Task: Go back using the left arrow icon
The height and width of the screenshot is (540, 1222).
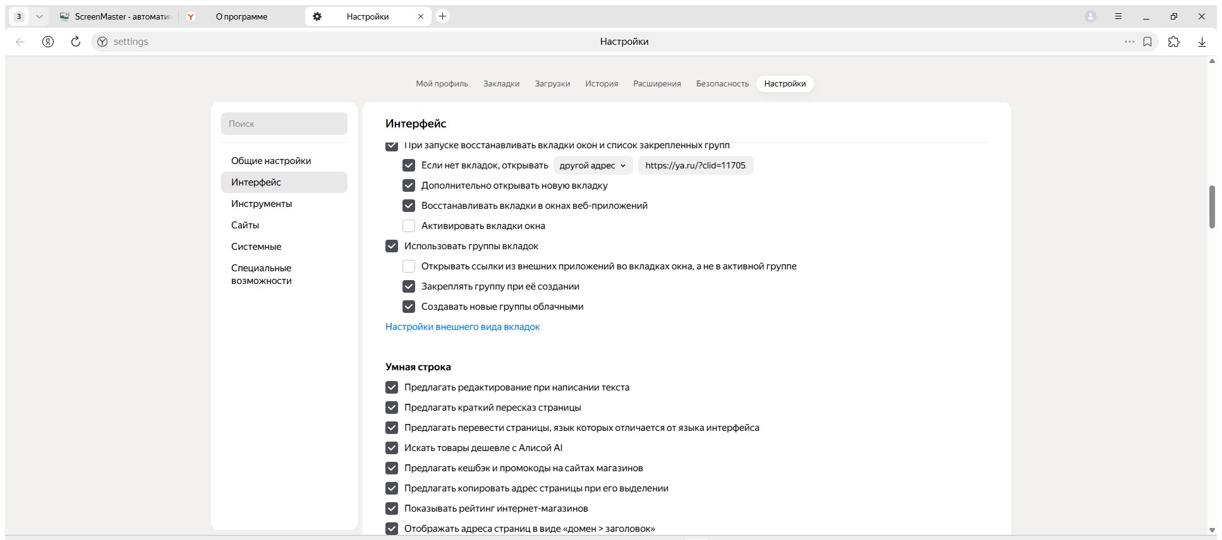Action: (20, 42)
